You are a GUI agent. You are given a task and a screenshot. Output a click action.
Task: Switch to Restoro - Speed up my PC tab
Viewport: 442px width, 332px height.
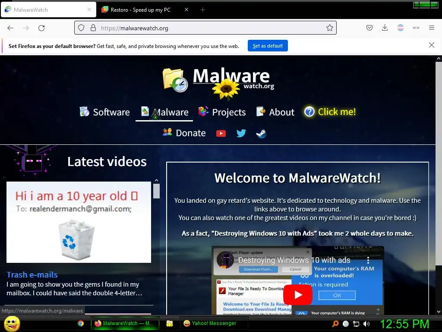tap(145, 10)
